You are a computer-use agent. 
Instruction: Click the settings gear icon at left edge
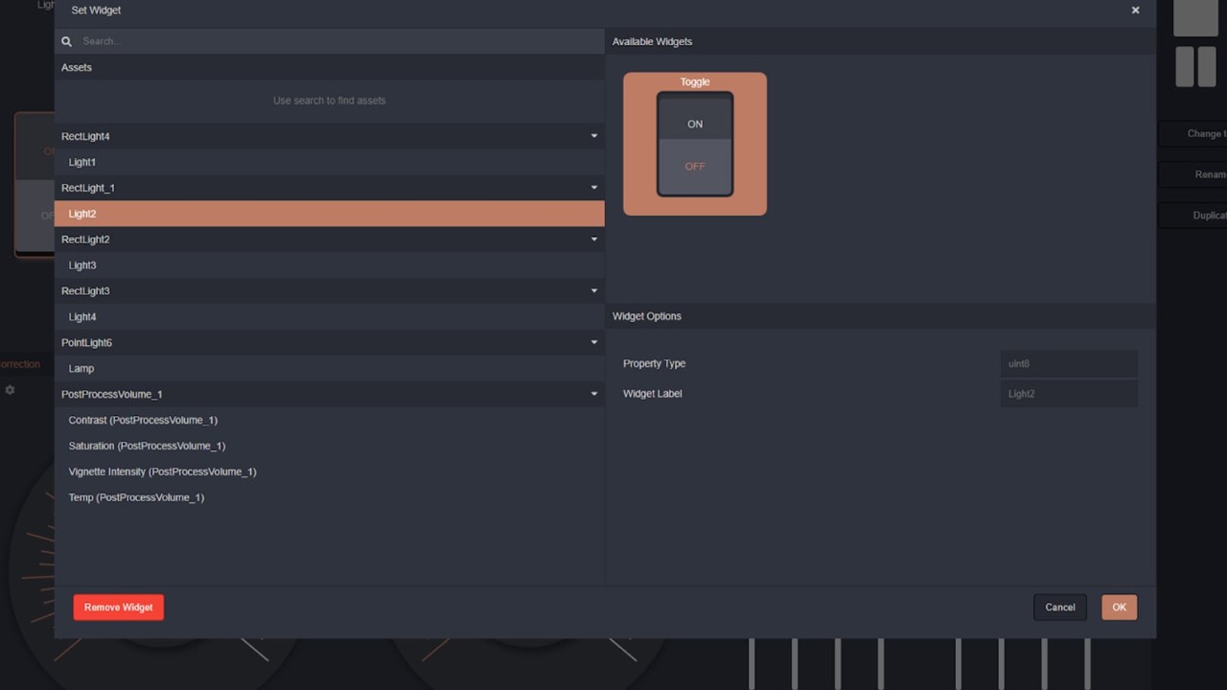pos(10,390)
